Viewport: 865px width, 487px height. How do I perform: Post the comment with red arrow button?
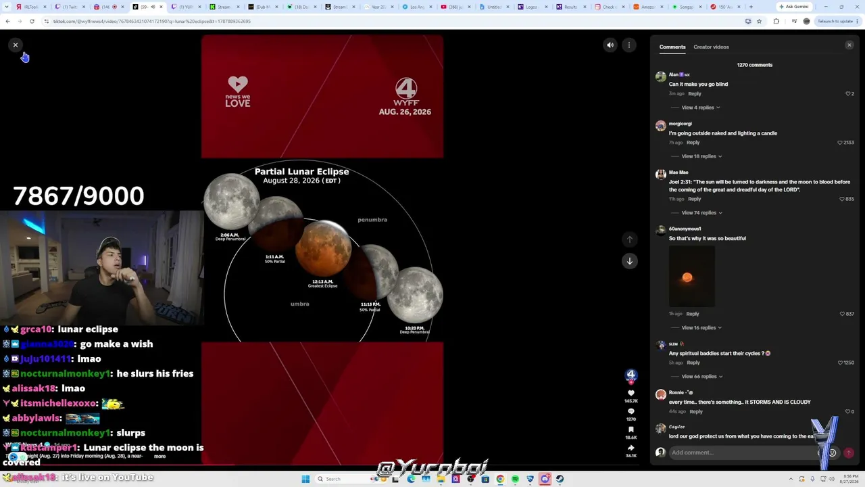[849, 453]
